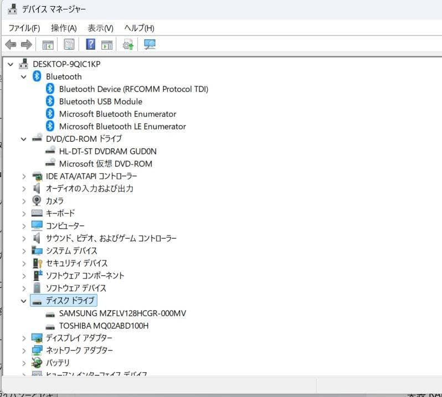Expand the ネットワーク アダプター category

(24, 350)
